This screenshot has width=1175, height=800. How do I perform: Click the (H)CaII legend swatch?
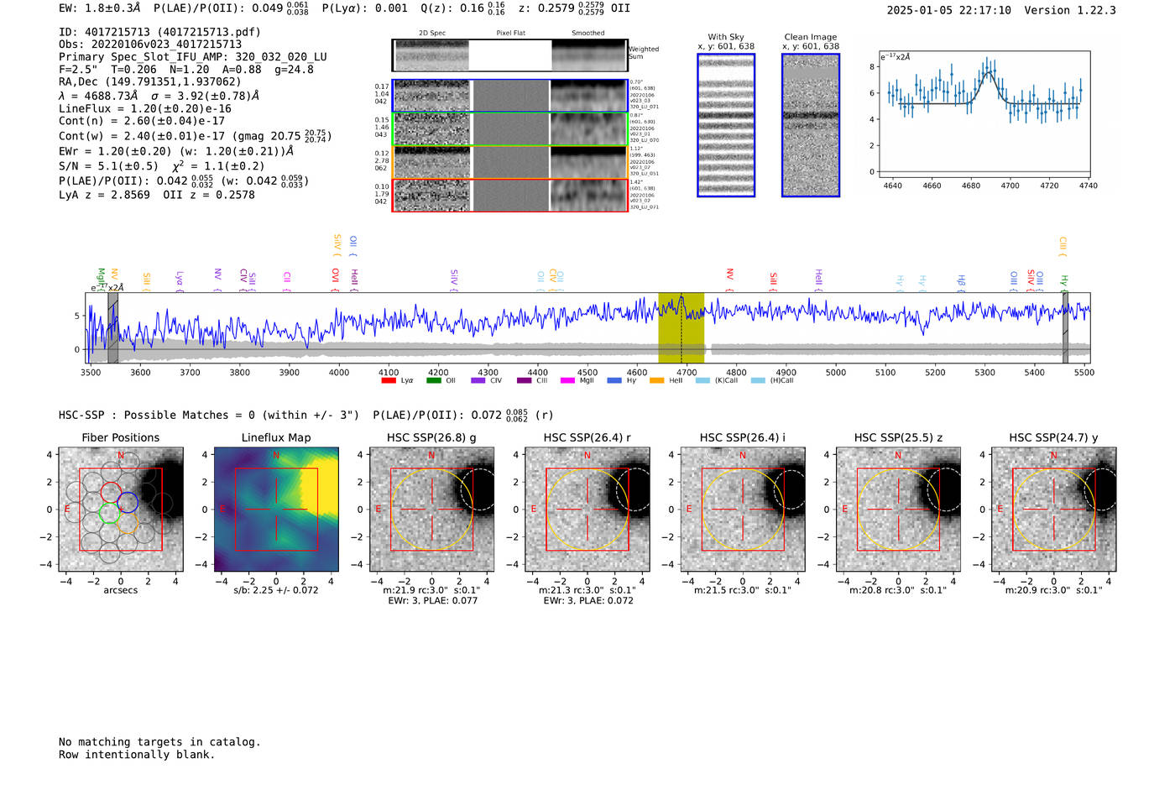(758, 381)
